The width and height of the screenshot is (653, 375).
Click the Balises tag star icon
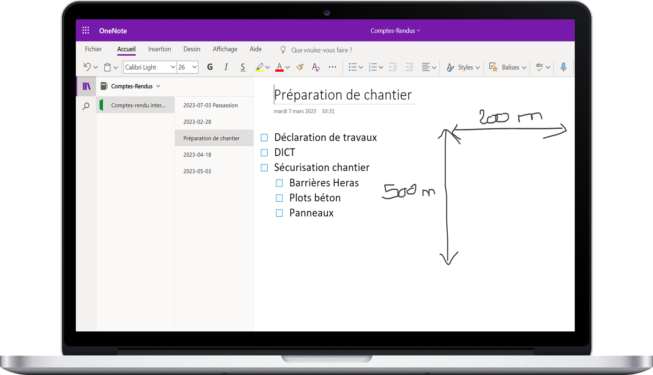pos(493,67)
